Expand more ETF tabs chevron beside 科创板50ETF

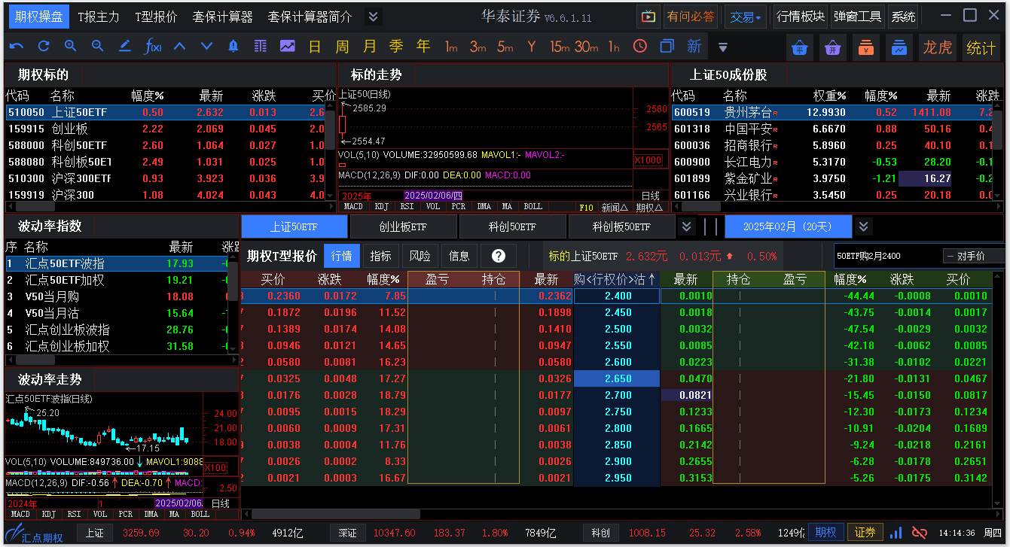pyautogui.click(x=686, y=226)
